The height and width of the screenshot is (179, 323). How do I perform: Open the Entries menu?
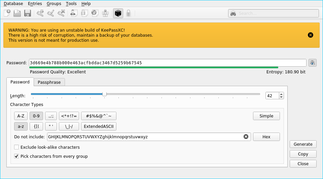click(35, 3)
